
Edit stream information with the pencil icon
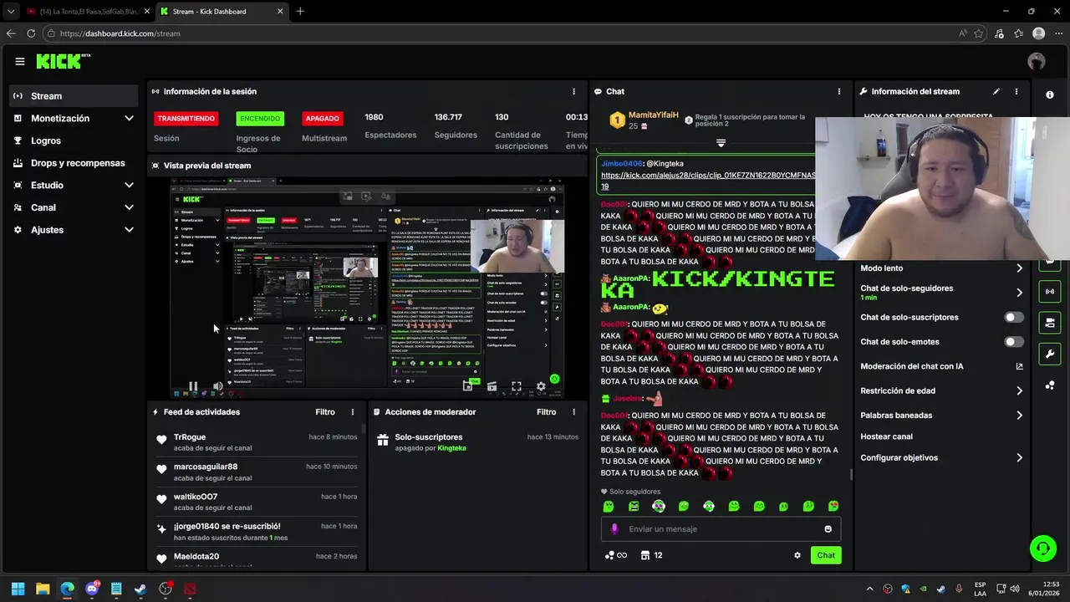coord(996,91)
